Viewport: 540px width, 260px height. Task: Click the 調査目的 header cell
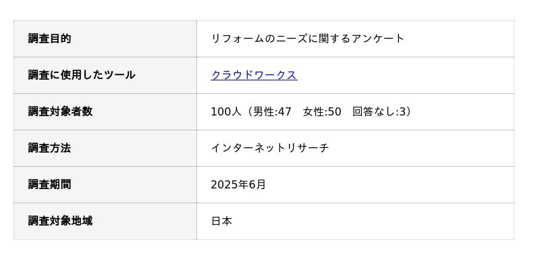click(105, 38)
